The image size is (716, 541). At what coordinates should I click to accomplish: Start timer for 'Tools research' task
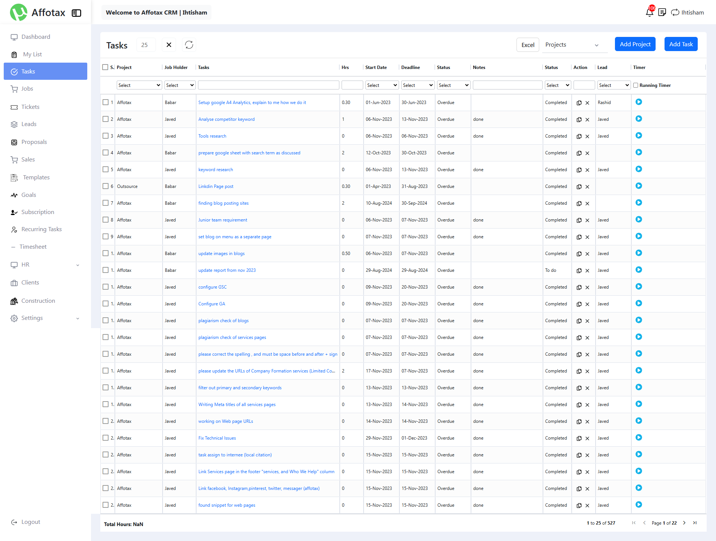click(x=639, y=135)
